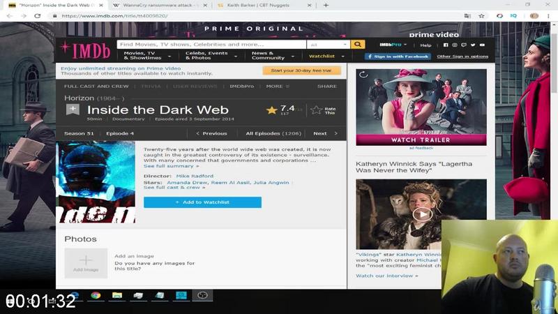558x314 pixels.
Task: Open IMDb's Twitter page icon
Action: pos(473,45)
